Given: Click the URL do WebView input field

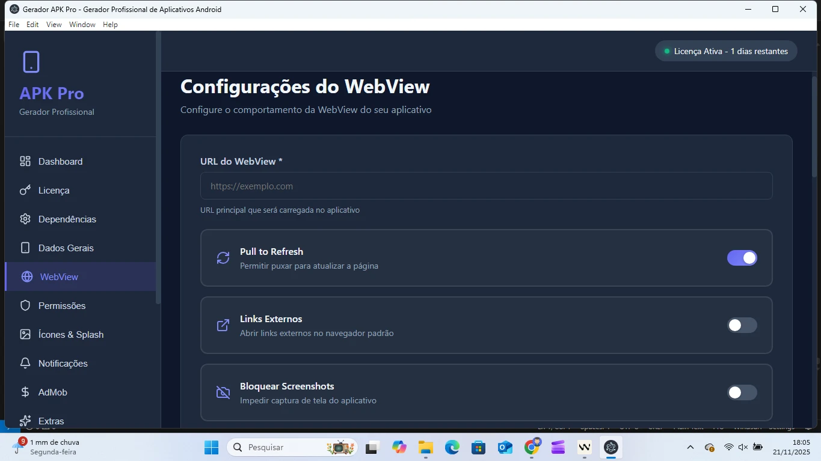Looking at the screenshot, I should pyautogui.click(x=486, y=186).
